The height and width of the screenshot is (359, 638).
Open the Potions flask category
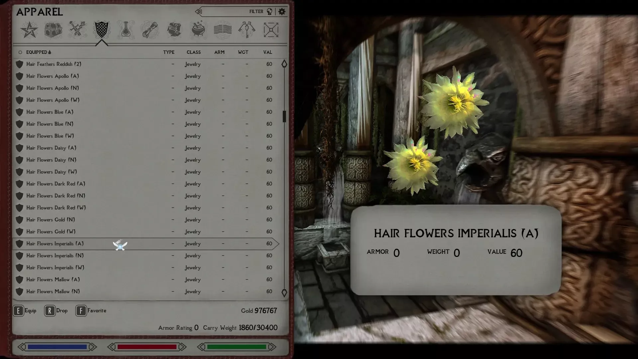126,30
